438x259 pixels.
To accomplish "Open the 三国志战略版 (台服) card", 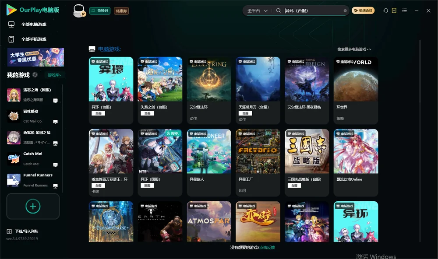I will pyautogui.click(x=307, y=163).
